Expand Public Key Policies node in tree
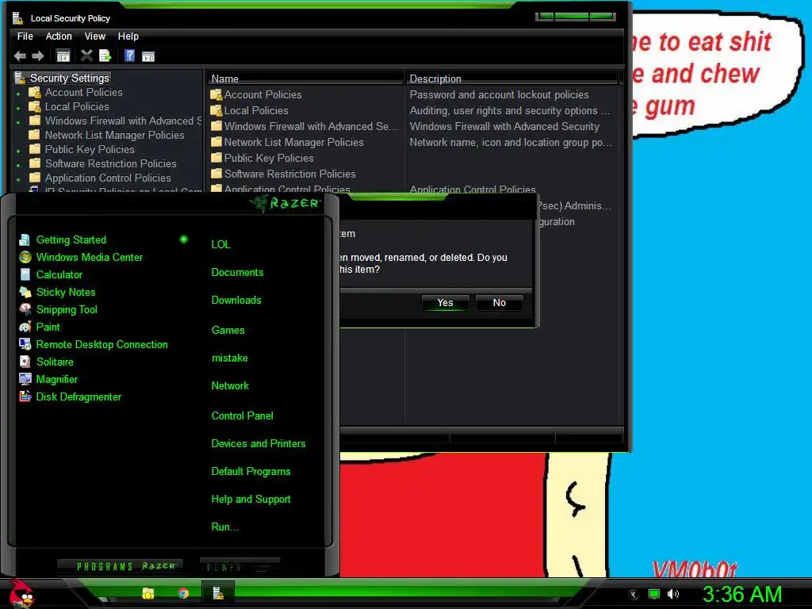This screenshot has width=812, height=609. click(x=19, y=151)
